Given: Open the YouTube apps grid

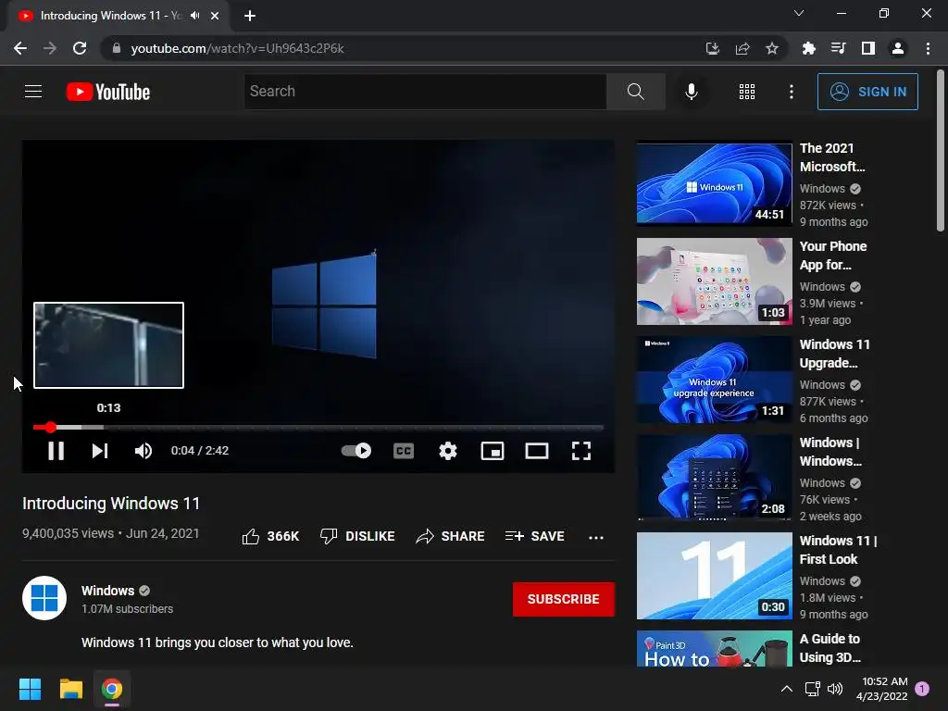Looking at the screenshot, I should pos(747,92).
